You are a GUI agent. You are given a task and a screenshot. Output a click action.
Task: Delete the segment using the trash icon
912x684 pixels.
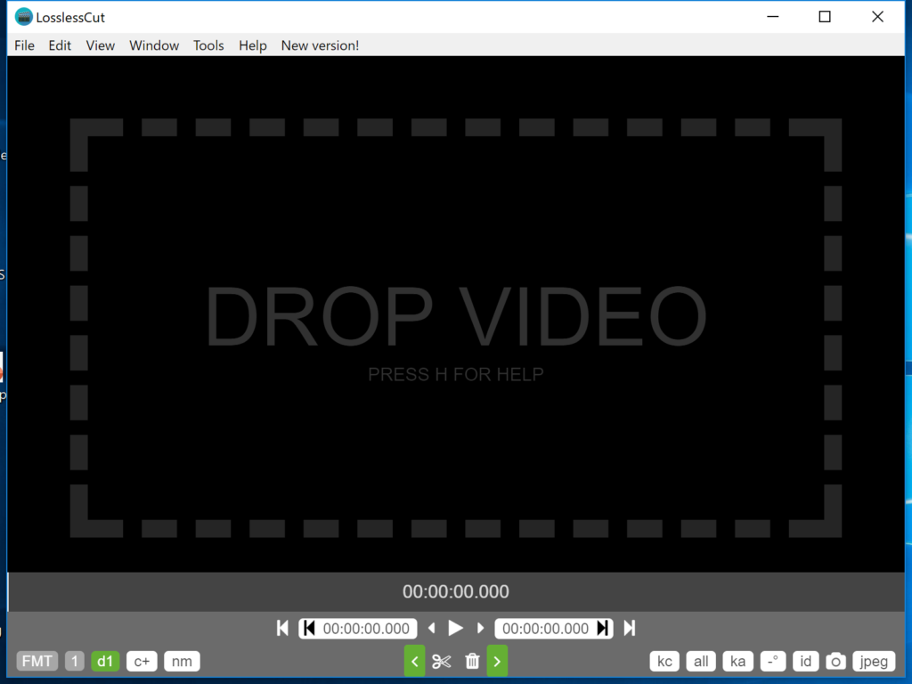pyautogui.click(x=472, y=662)
